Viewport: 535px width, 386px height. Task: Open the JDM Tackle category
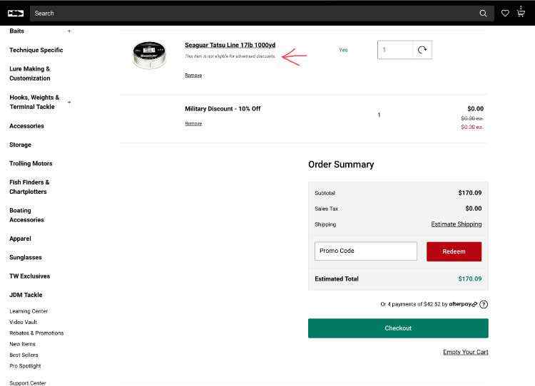[26, 295]
